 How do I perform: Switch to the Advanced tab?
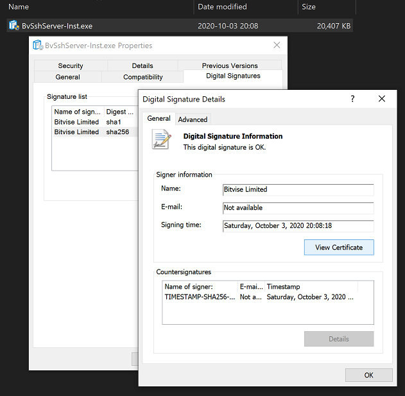click(193, 119)
